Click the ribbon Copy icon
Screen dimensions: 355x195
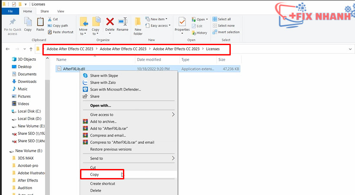point(28,22)
